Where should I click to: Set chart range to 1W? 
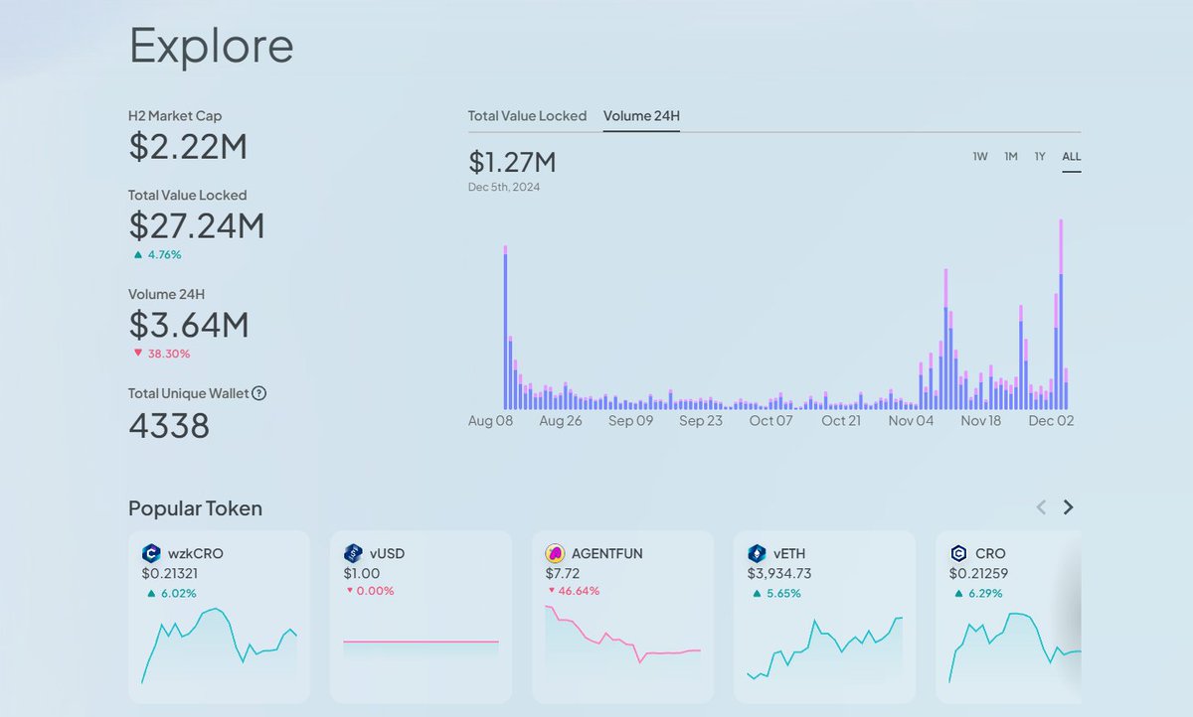pyautogui.click(x=980, y=156)
